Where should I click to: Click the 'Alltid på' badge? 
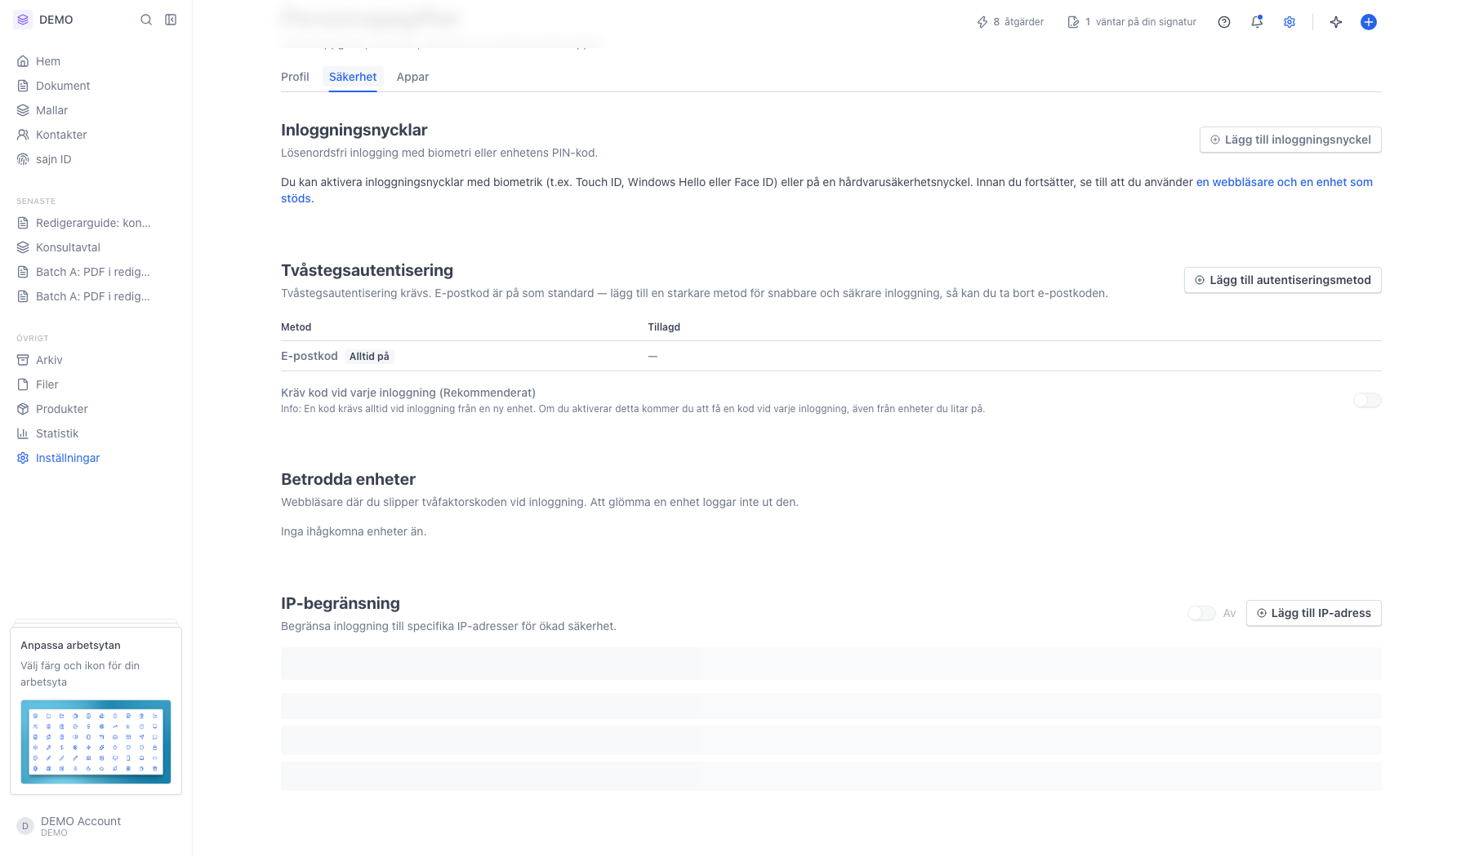coord(369,357)
